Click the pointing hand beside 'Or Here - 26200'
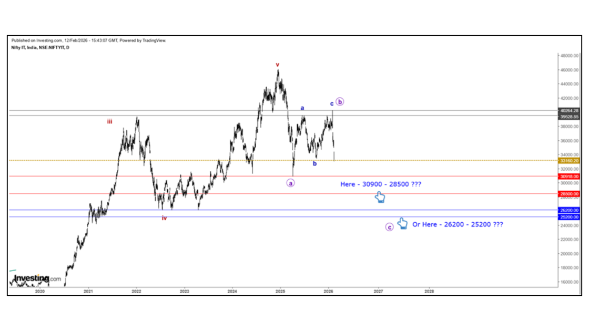The width and height of the screenshot is (589, 331). (402, 223)
